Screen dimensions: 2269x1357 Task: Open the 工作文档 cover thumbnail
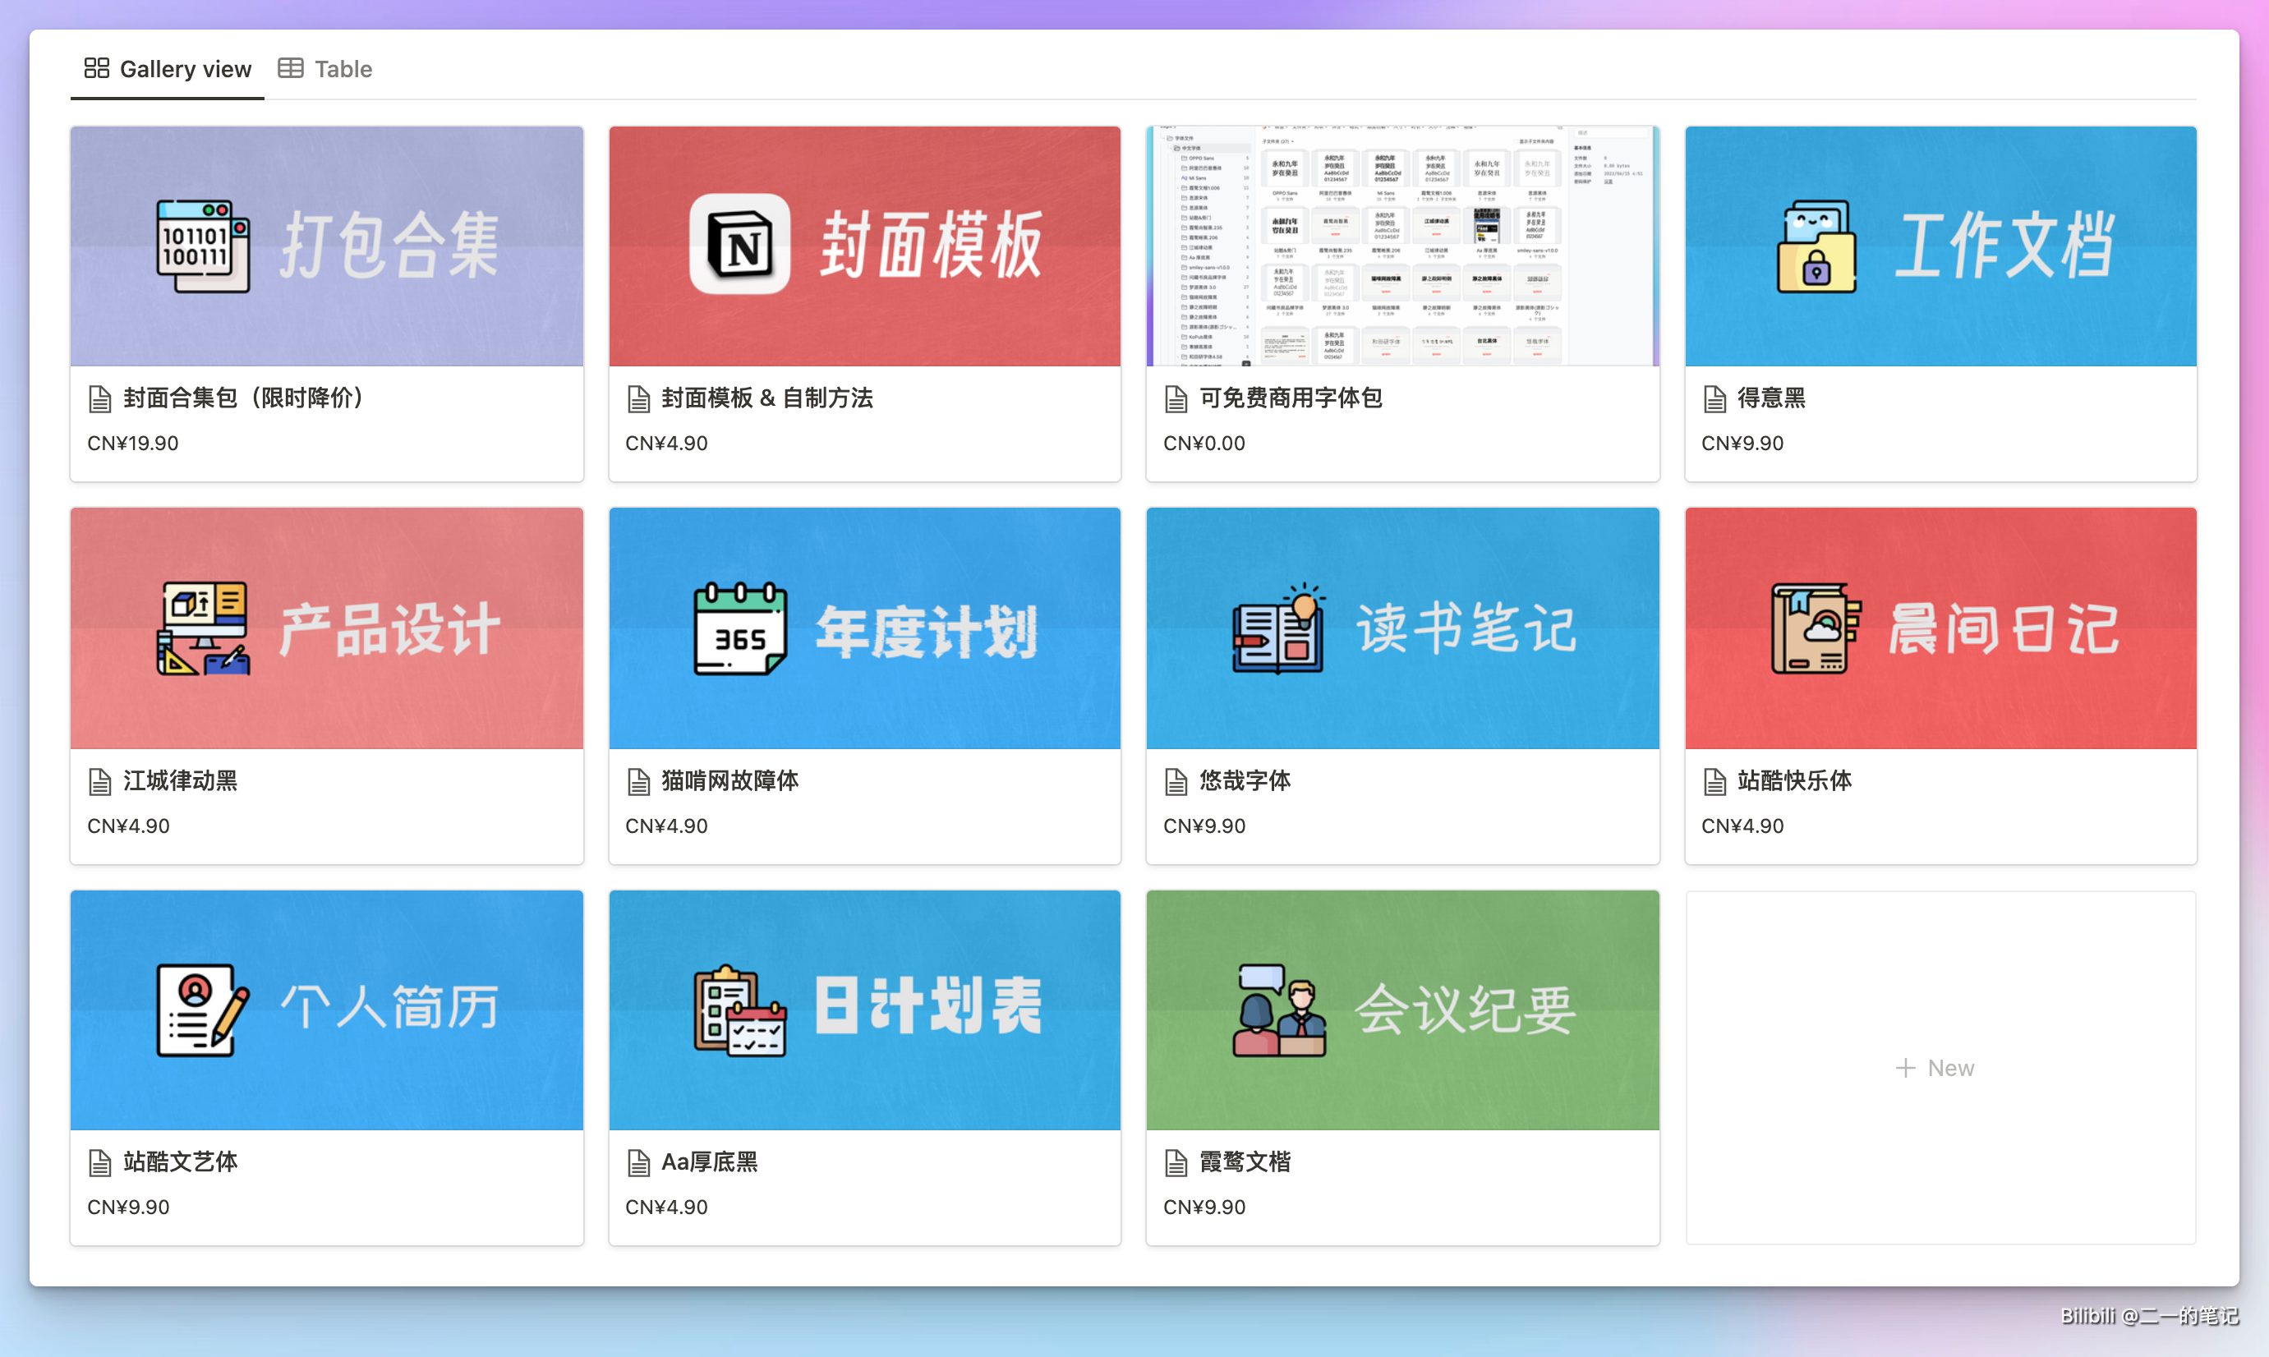tap(1940, 246)
